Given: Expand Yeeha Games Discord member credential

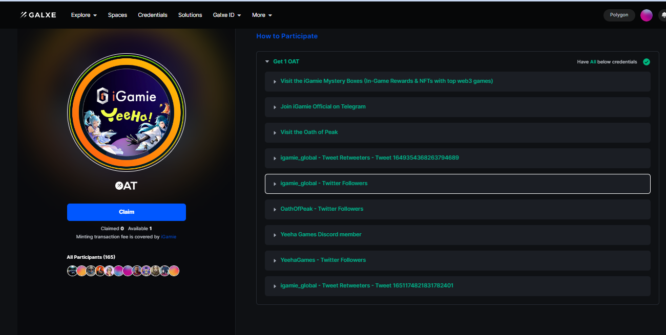Looking at the screenshot, I should (457, 235).
